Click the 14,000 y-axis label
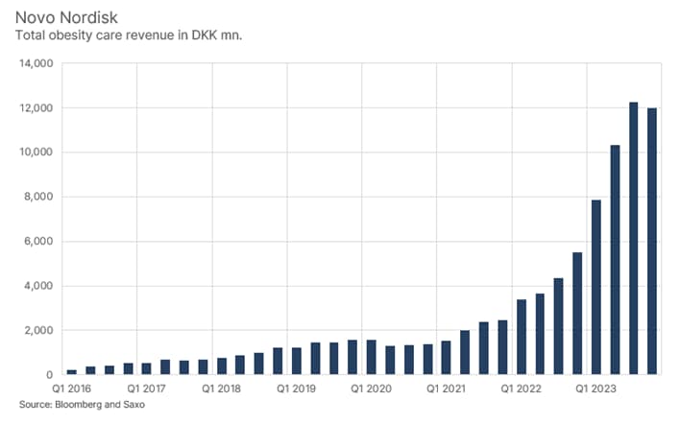Viewport: 680px width, 424px height. (x=36, y=64)
